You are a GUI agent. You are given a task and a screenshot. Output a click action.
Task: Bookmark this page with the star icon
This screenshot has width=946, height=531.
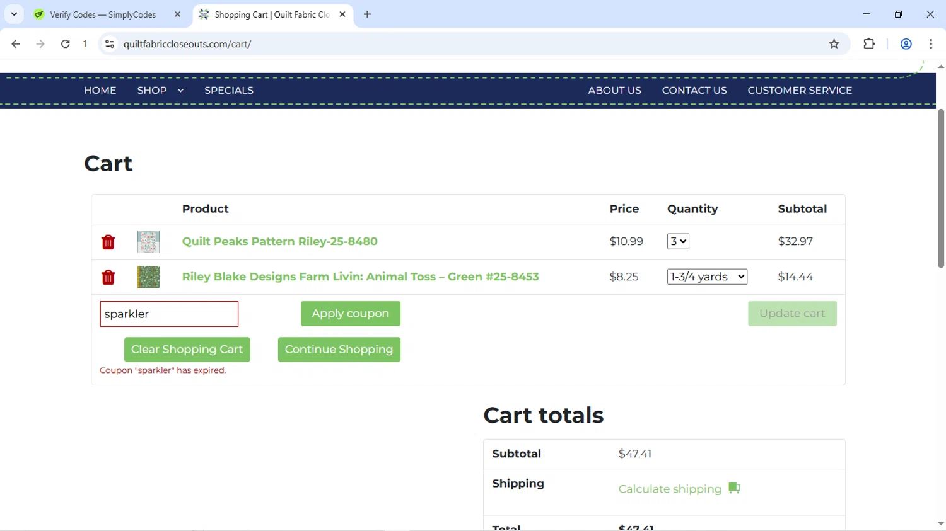pos(834,44)
